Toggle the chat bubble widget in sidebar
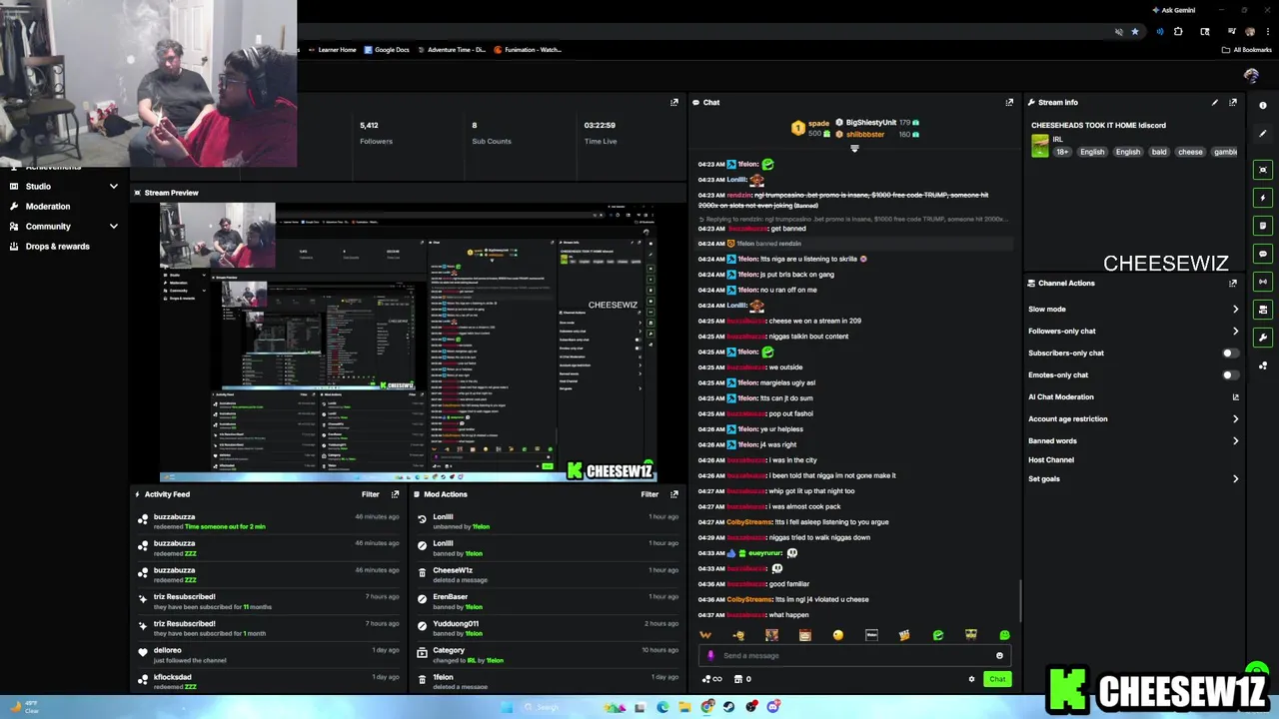Screen dimensions: 1279x719 tap(1263, 254)
